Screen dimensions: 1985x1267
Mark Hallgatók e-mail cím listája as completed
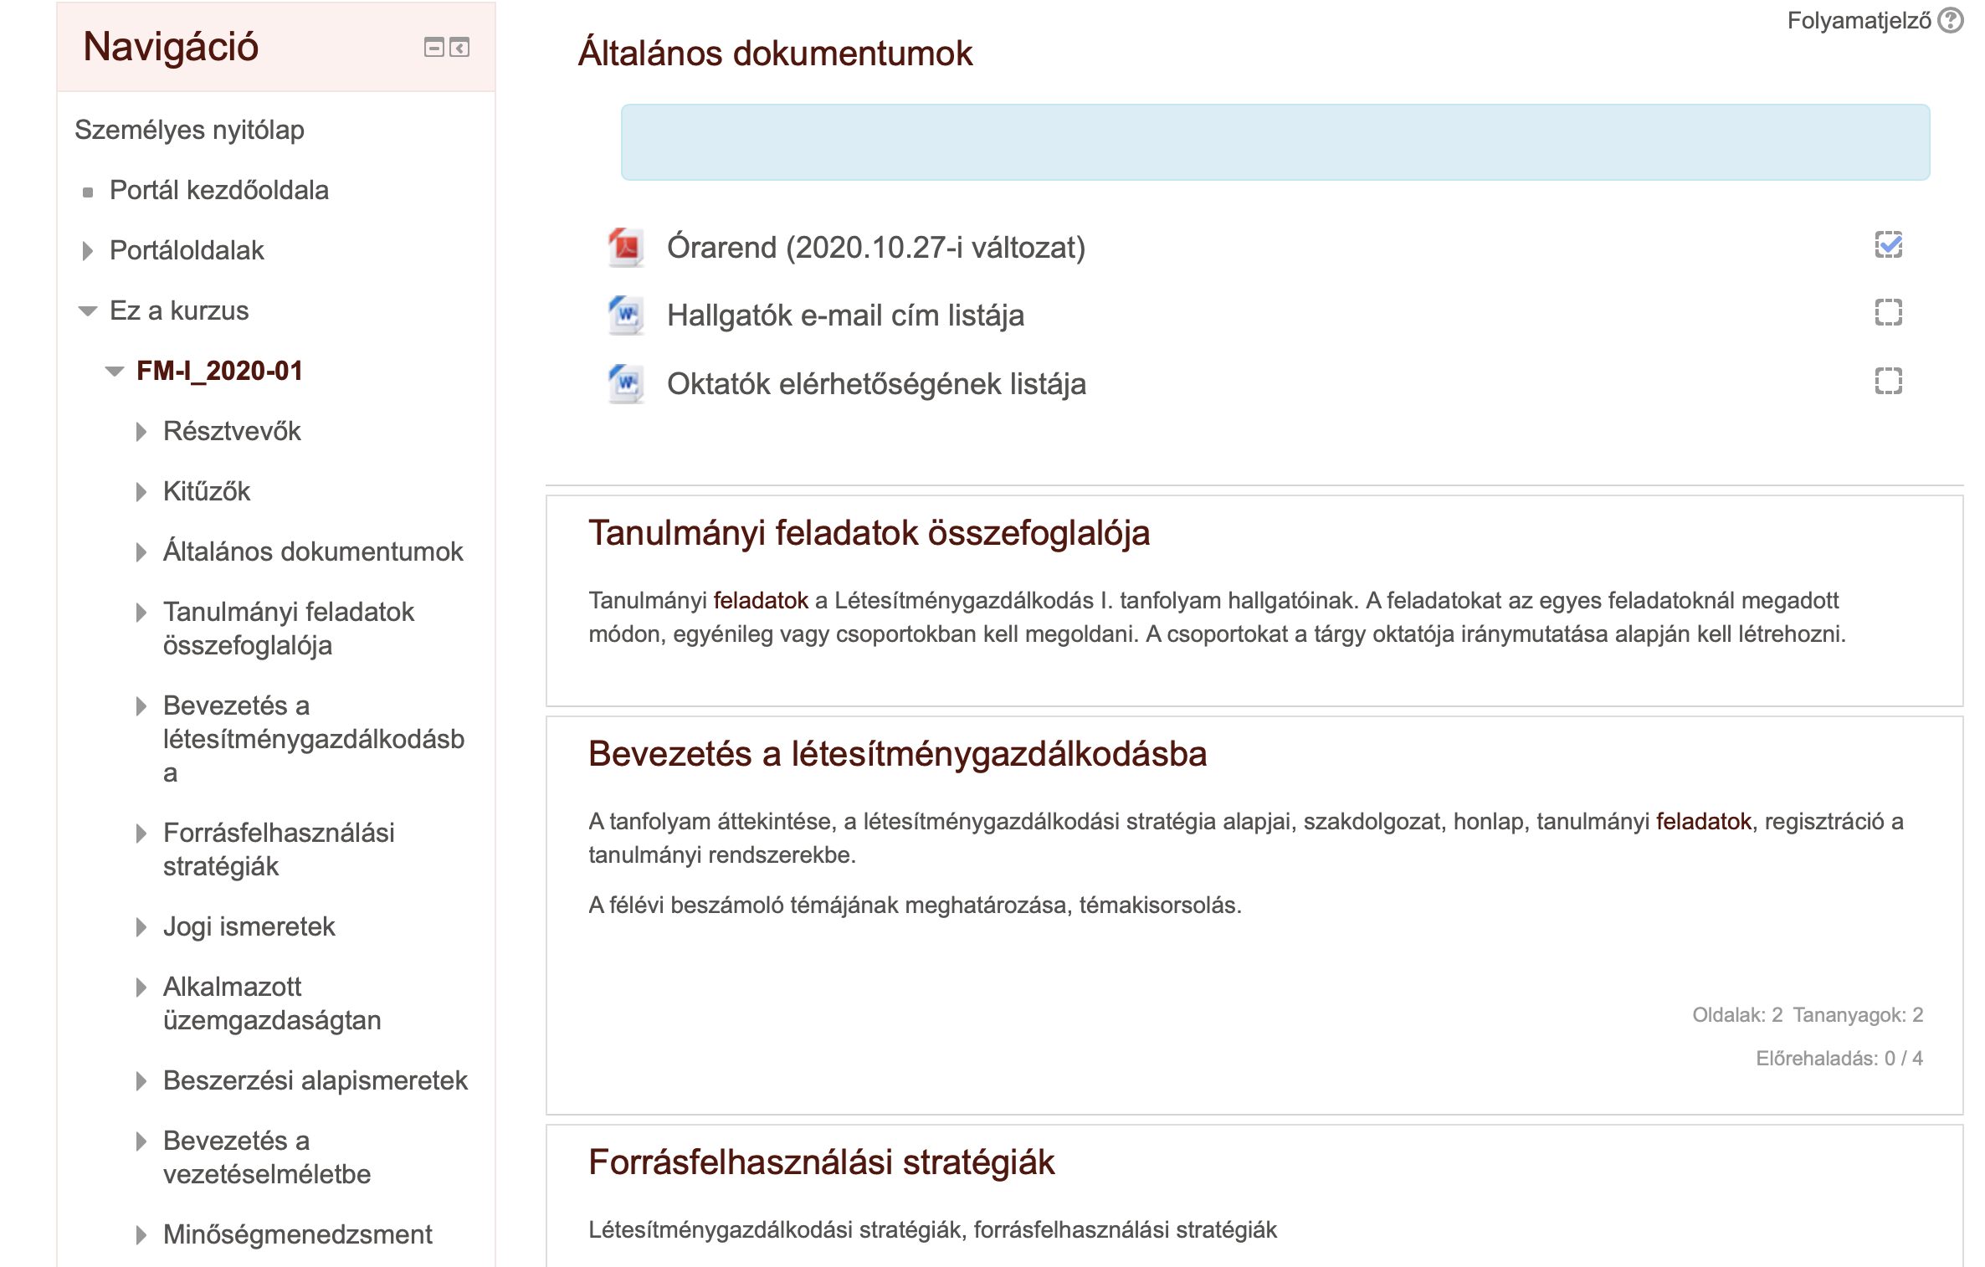pyautogui.click(x=1889, y=312)
